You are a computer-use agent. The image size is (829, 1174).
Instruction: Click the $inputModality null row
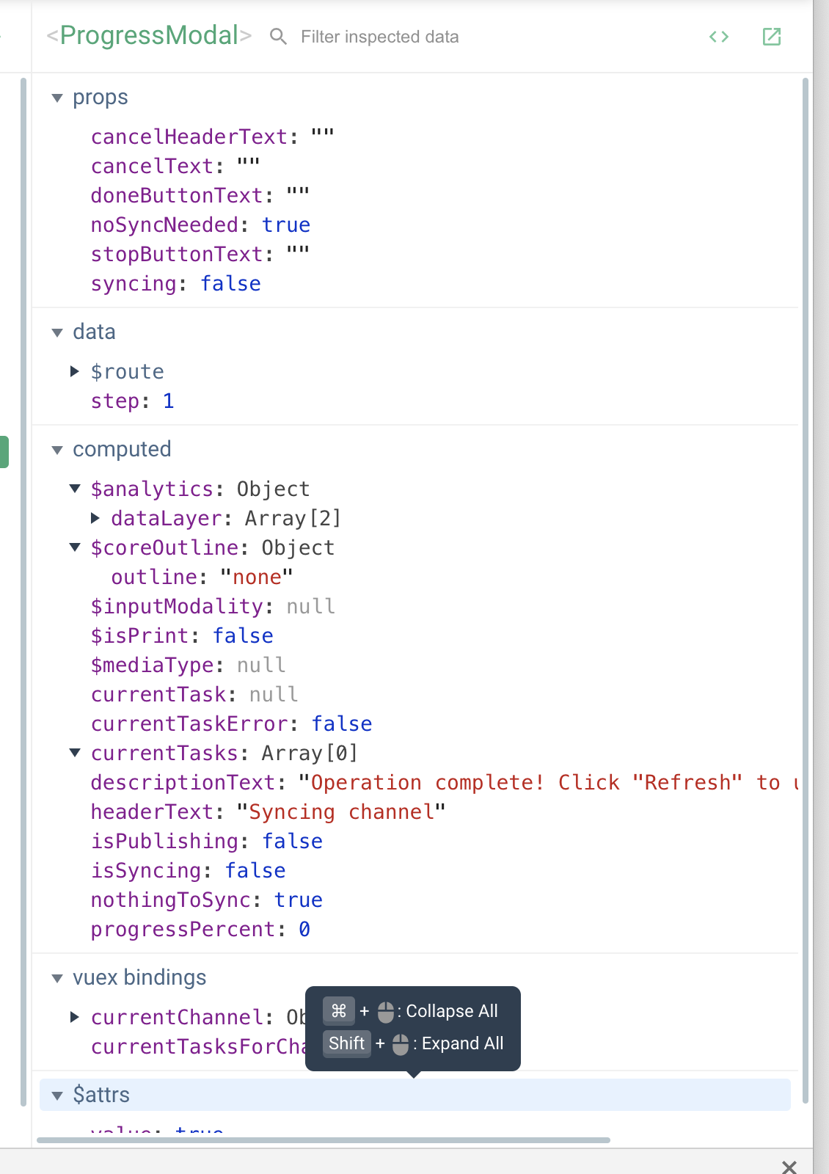(213, 606)
